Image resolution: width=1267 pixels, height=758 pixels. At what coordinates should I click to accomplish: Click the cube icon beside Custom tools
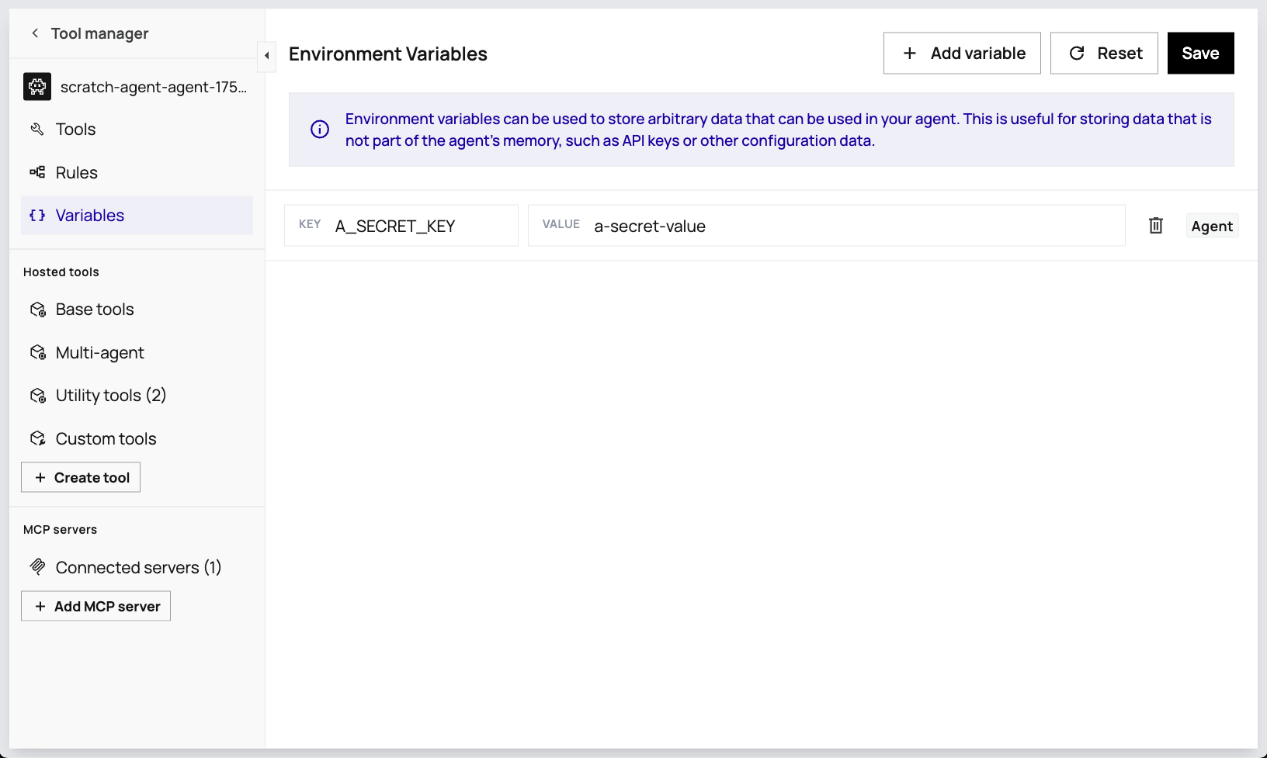pyautogui.click(x=37, y=439)
